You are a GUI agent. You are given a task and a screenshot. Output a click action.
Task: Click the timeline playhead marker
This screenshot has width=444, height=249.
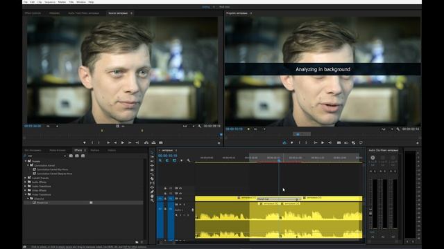(279, 160)
